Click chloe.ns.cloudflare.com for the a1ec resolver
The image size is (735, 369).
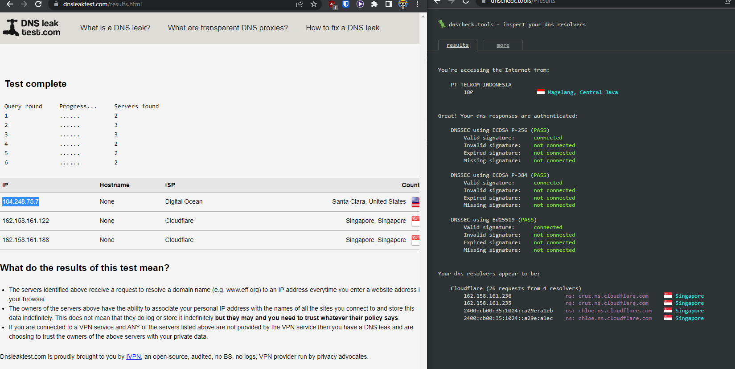(615, 318)
